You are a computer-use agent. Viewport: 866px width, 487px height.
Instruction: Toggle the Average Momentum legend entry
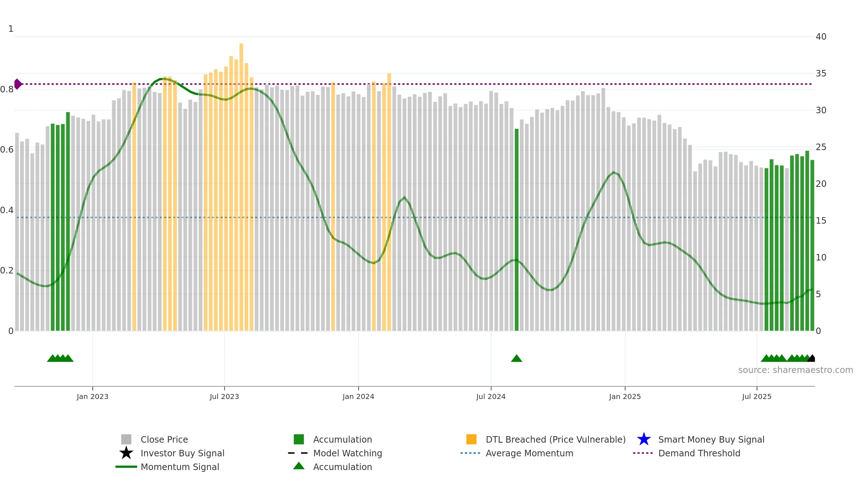click(x=529, y=453)
